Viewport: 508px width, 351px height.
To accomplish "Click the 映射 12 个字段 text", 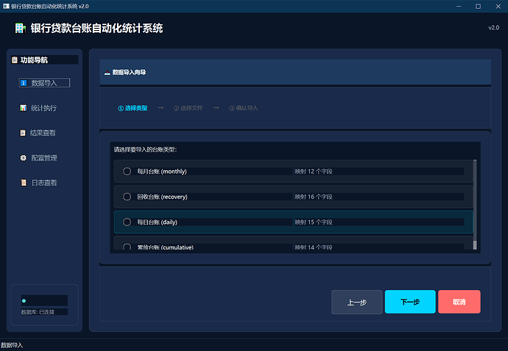I will point(314,171).
